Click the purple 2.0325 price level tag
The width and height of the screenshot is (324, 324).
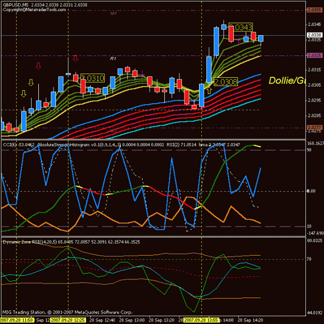click(315, 55)
